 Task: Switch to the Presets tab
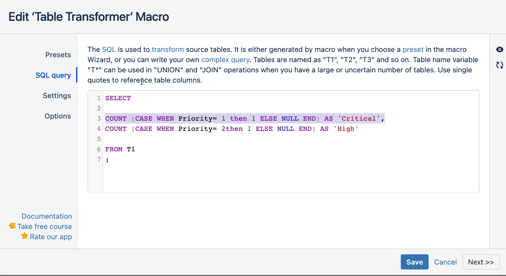click(58, 54)
